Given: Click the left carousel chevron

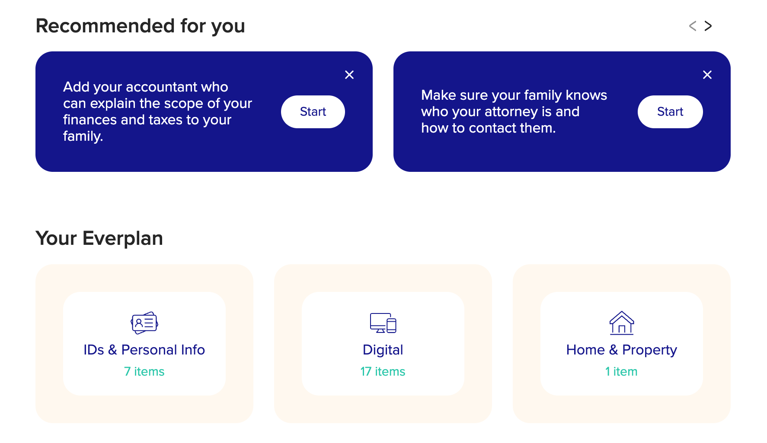Looking at the screenshot, I should coord(692,26).
